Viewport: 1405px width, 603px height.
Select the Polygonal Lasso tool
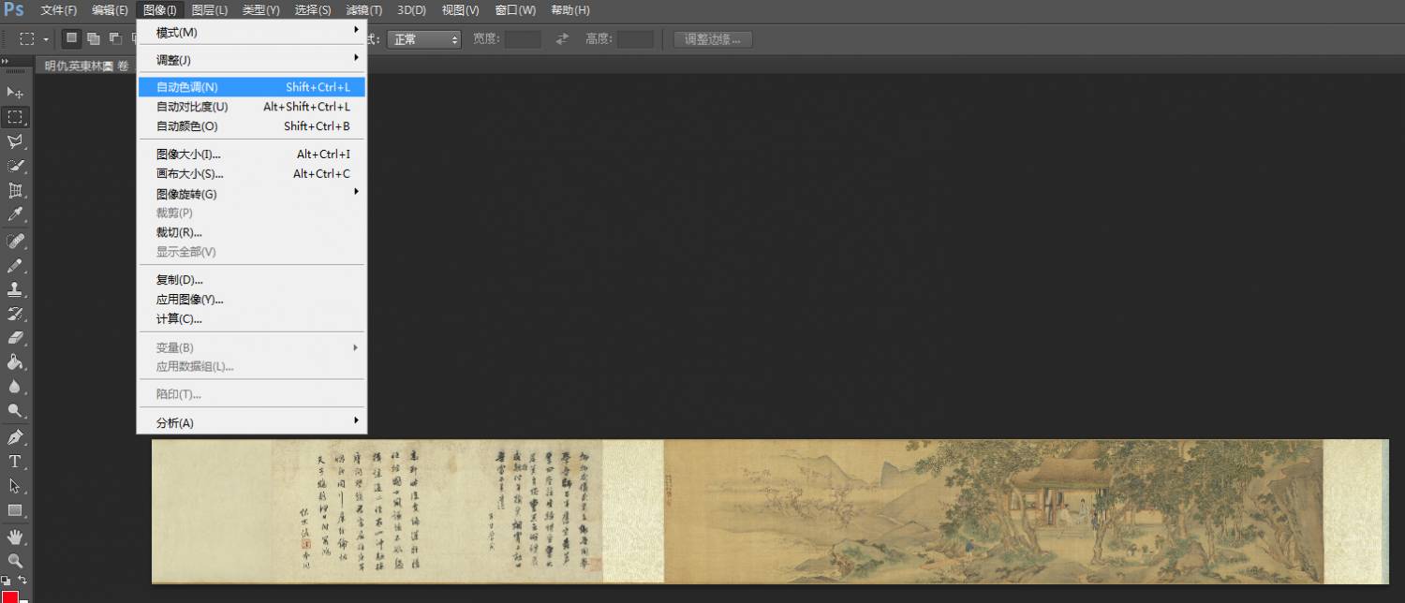tap(15, 141)
